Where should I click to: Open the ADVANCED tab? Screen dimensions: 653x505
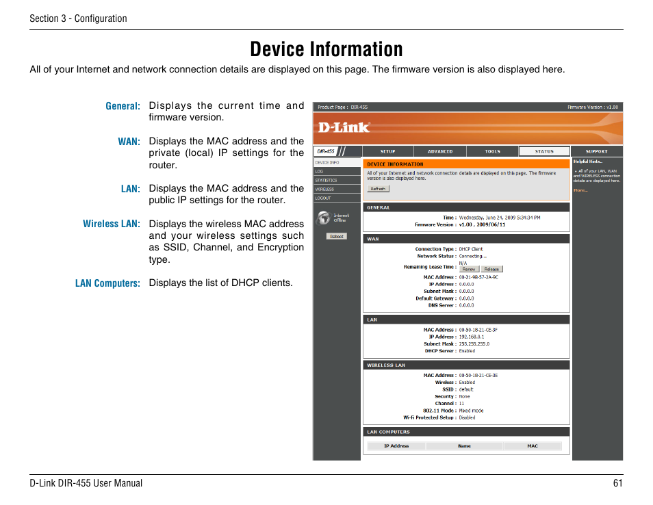439,151
